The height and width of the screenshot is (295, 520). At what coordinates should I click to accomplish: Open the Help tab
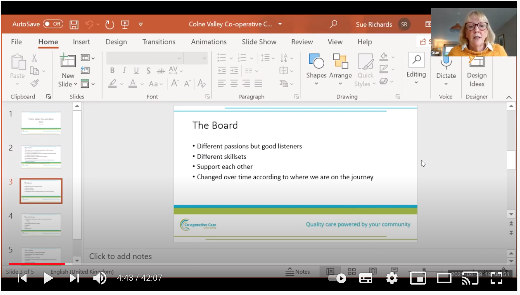coord(365,42)
